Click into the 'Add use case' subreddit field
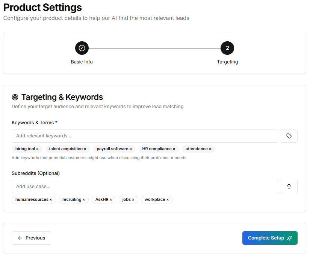 pyautogui.click(x=145, y=187)
